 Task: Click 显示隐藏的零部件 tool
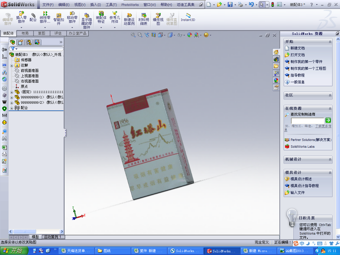87,21
